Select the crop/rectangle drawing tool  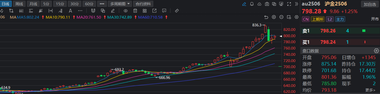pyautogui.click(x=11, y=11)
